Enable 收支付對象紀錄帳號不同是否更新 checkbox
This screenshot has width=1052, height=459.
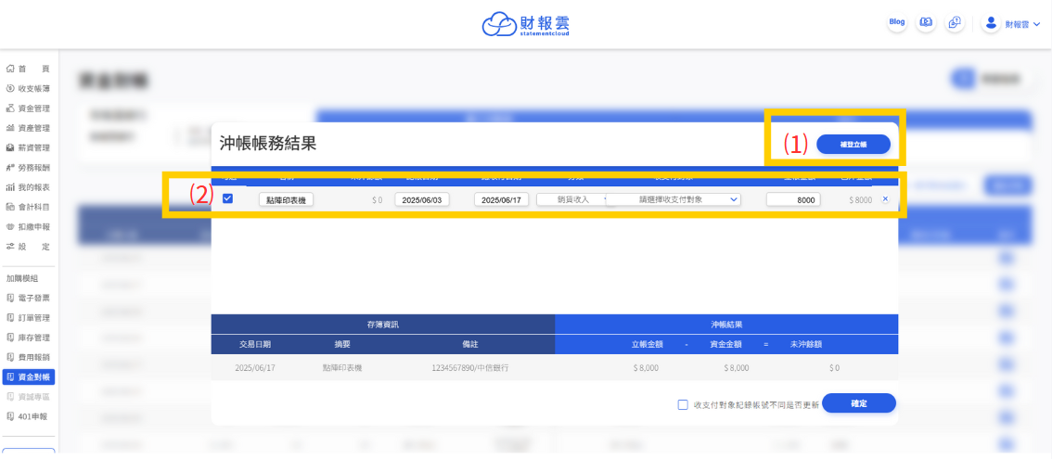click(x=683, y=405)
